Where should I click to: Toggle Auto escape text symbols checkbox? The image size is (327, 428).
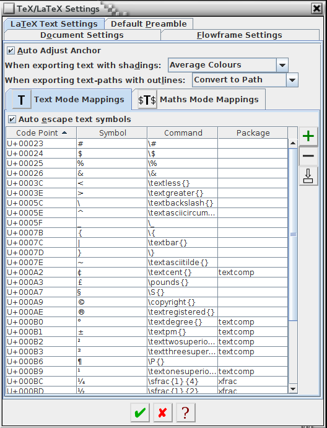tap(12, 120)
